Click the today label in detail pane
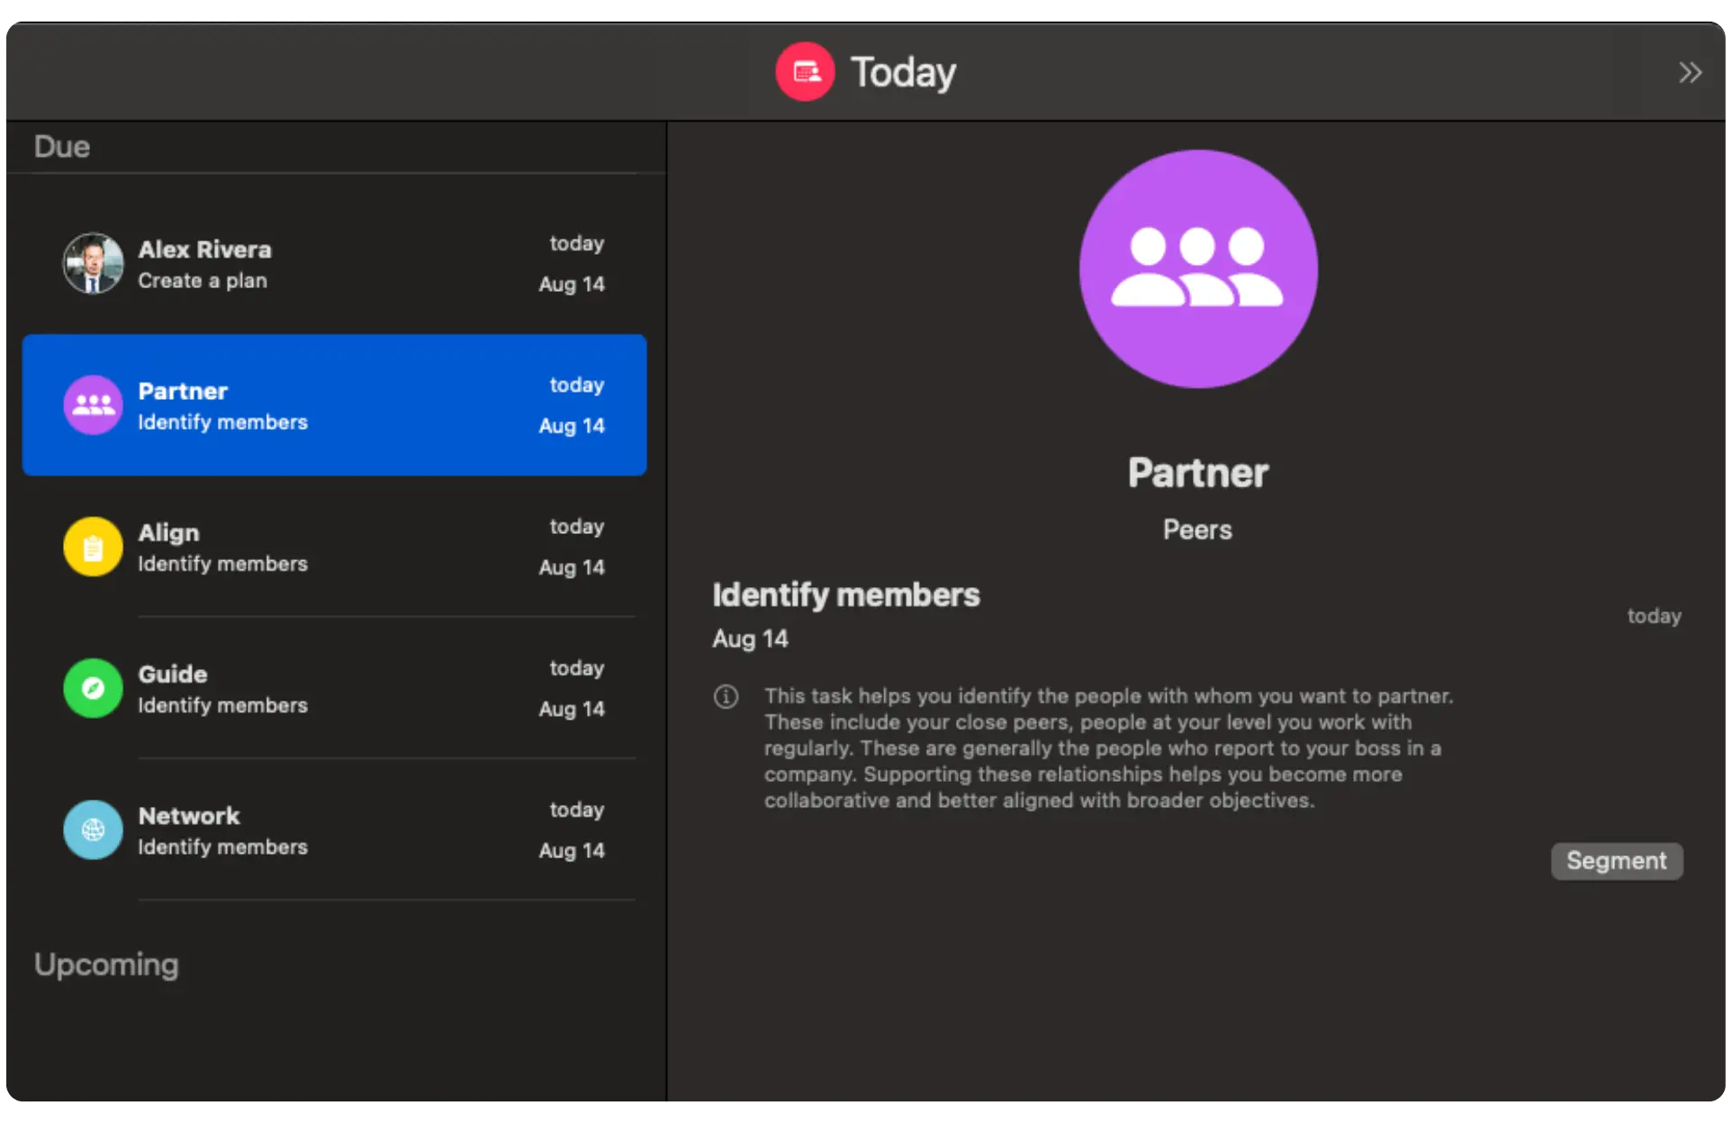Image resolution: width=1732 pixels, height=1123 pixels. click(x=1654, y=617)
